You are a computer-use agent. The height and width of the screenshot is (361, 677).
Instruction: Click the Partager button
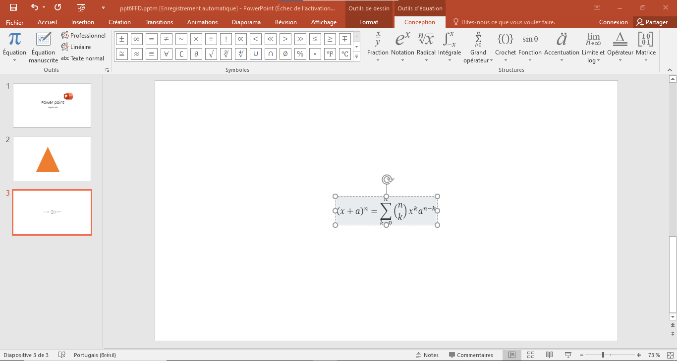652,22
